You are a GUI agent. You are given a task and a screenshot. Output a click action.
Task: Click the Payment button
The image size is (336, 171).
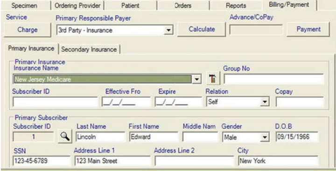pos(308,29)
